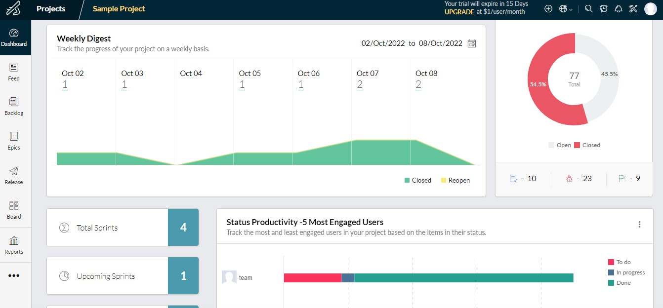Open Reports in the sidebar
The image size is (663, 308).
pyautogui.click(x=14, y=245)
